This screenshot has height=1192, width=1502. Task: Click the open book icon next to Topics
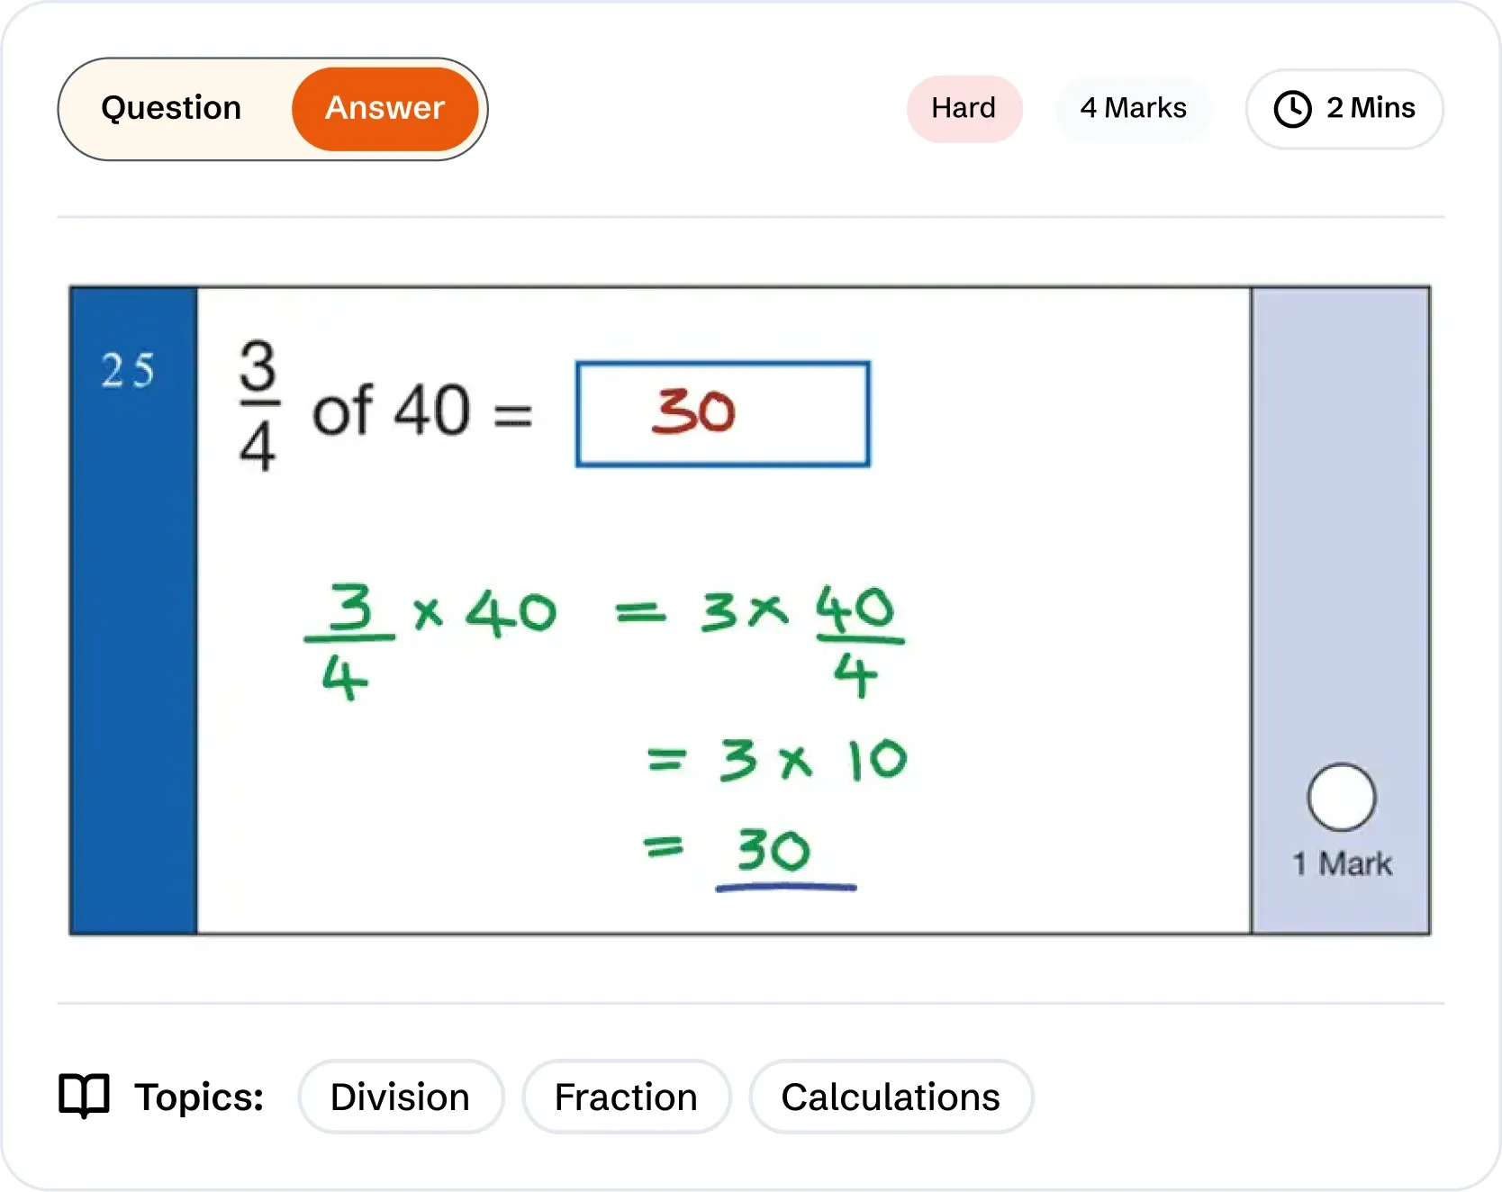tap(86, 1096)
